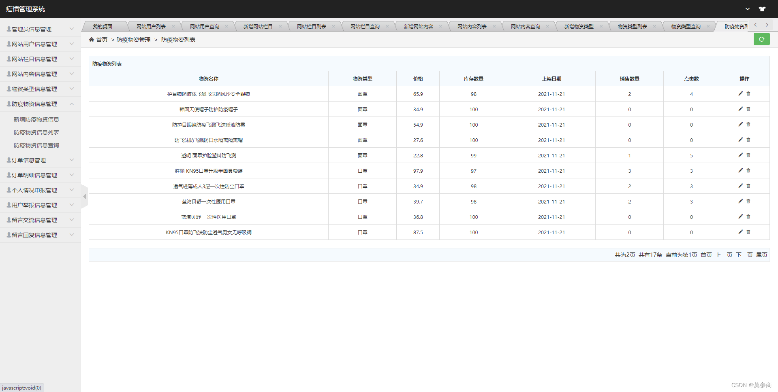Delete the 蓝湾贝舒一次性医用口罩 row priced 39.7
The width and height of the screenshot is (778, 392).
[748, 201]
